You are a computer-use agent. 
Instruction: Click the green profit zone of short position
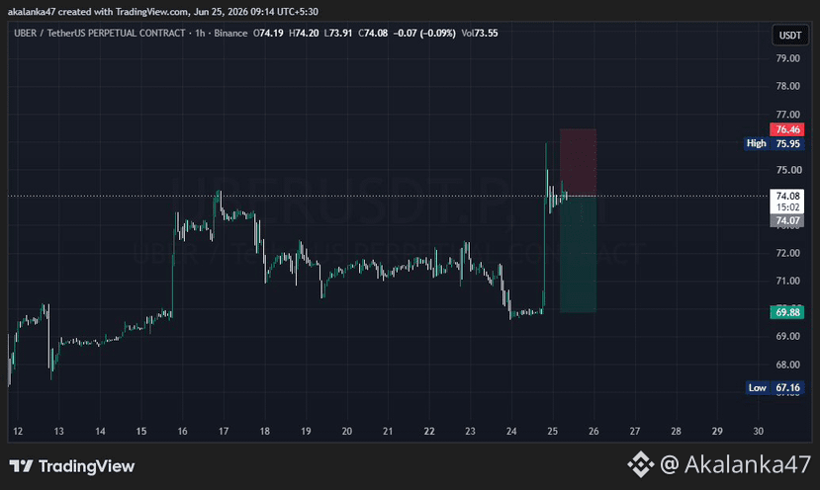[x=578, y=255]
